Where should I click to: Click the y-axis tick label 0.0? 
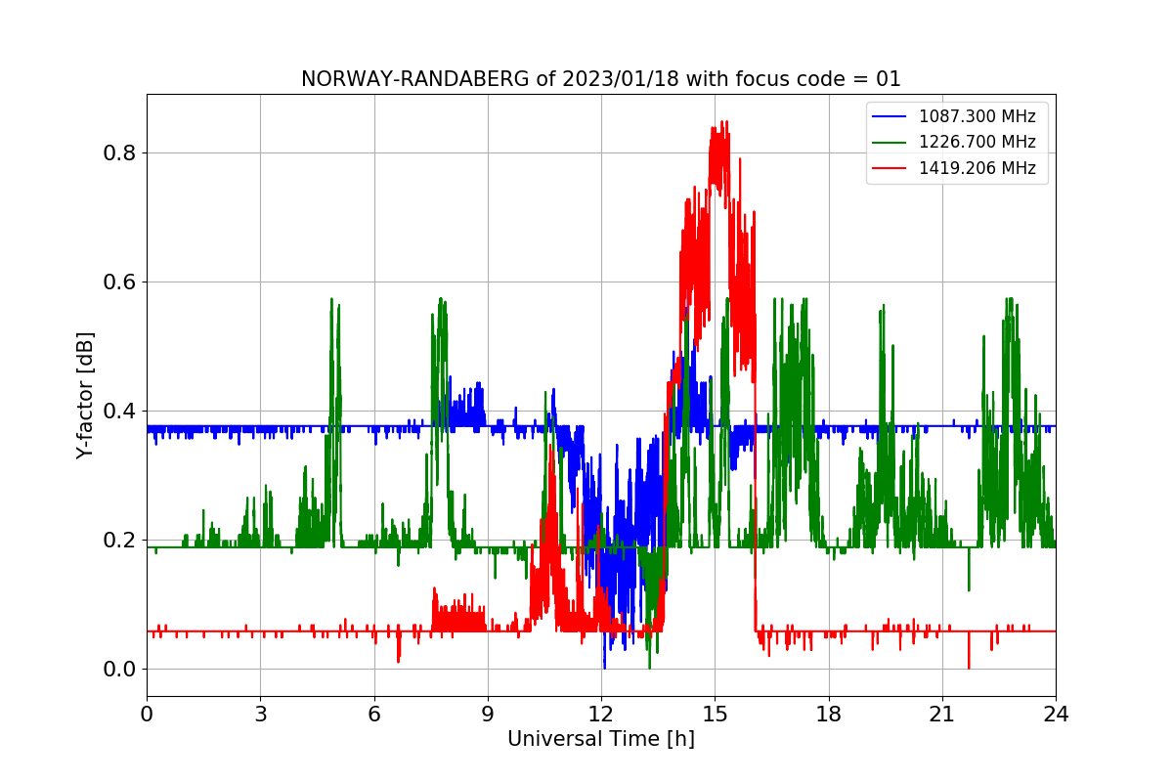click(x=121, y=670)
